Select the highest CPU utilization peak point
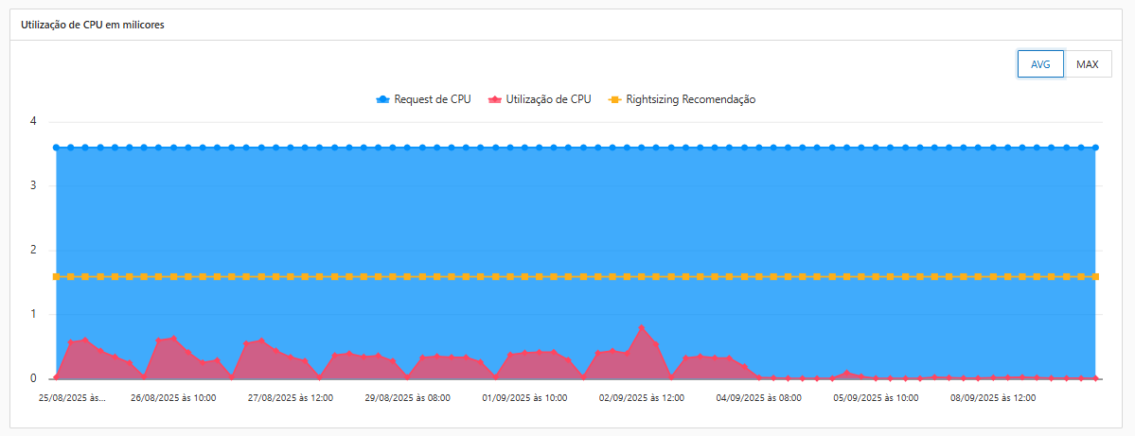 click(642, 328)
